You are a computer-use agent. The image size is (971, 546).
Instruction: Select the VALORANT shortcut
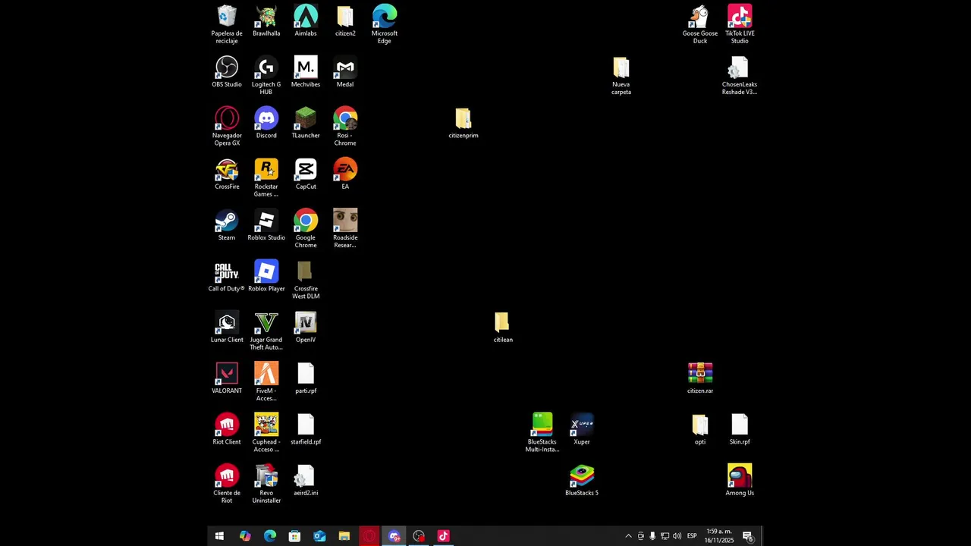(x=227, y=378)
